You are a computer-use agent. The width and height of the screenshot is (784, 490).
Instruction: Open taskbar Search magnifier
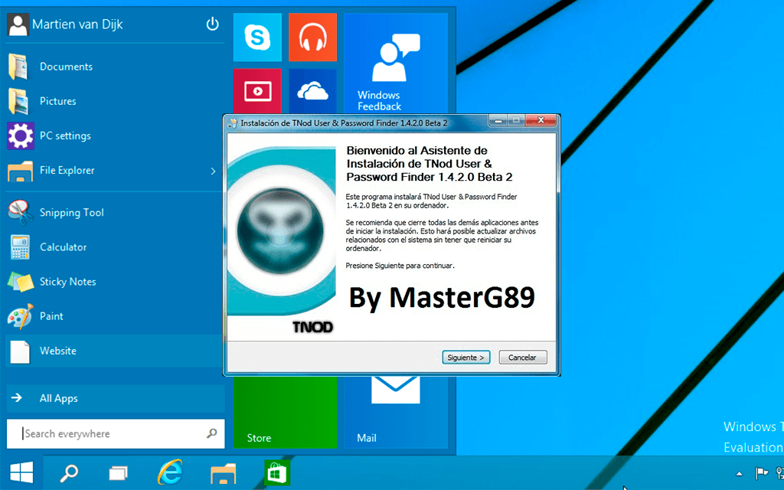pos(68,473)
